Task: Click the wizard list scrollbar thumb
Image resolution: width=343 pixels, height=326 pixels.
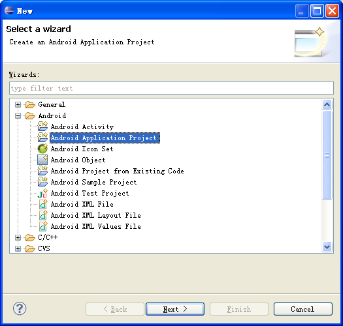Action: pos(327,155)
